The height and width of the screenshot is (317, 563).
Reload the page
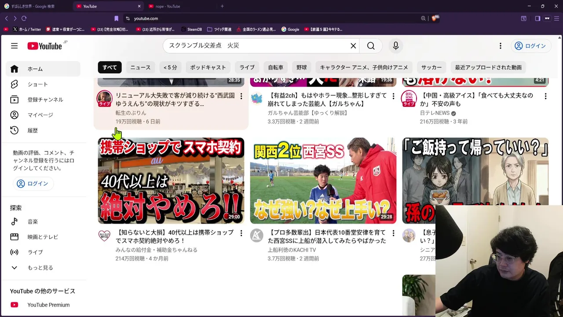(24, 18)
